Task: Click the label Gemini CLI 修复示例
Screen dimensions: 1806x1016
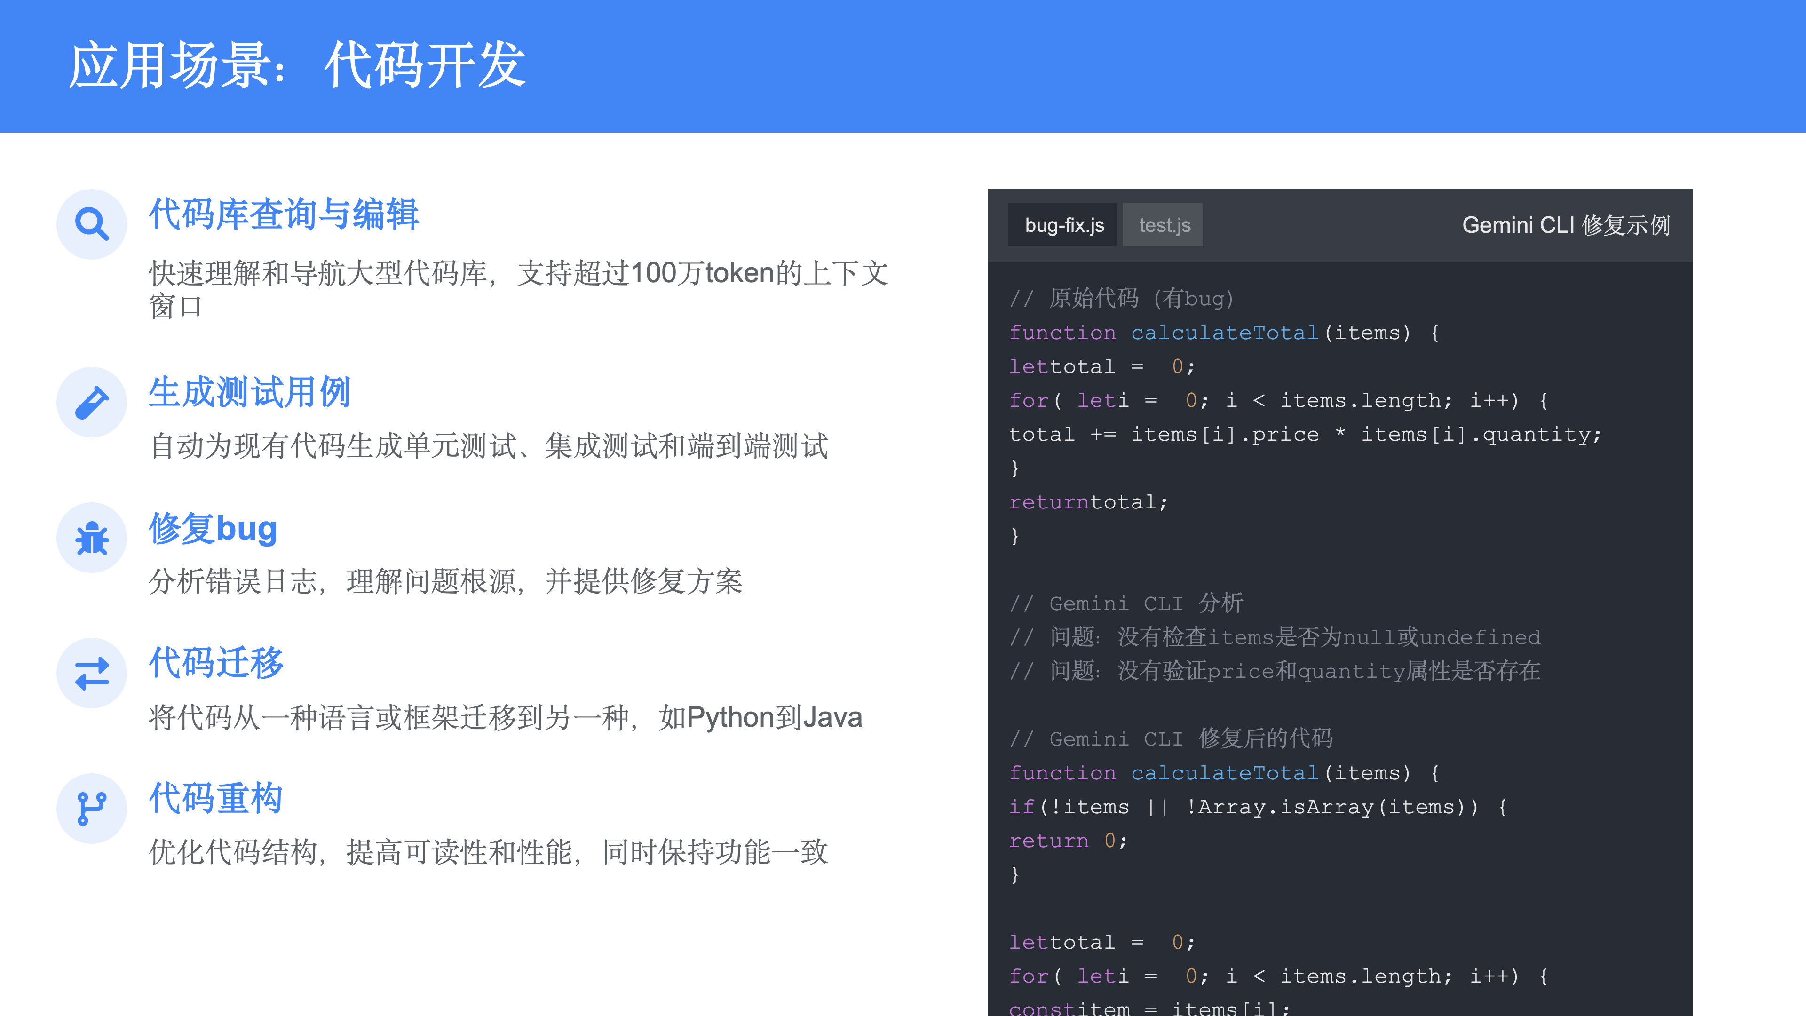Action: 1566,225
